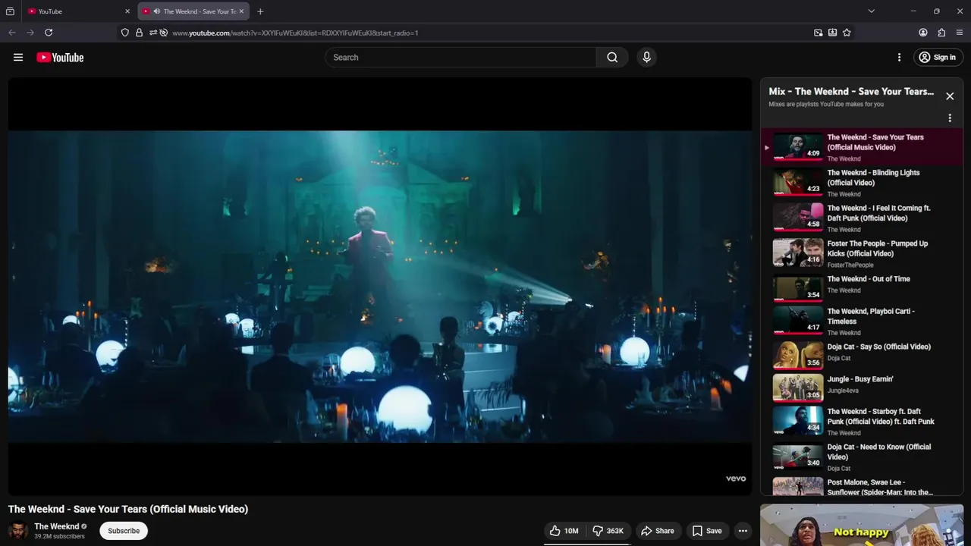Play Jungle - Busy Earnin'
Image resolution: width=971 pixels, height=546 pixels.
(862, 388)
